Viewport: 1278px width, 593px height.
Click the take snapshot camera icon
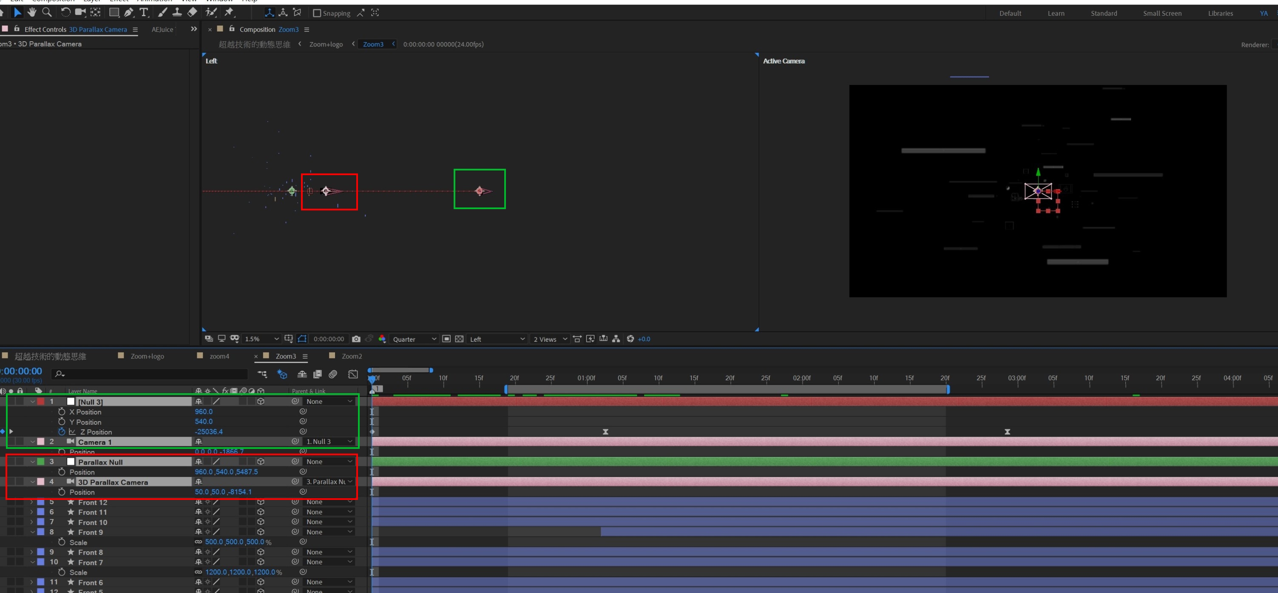(356, 339)
